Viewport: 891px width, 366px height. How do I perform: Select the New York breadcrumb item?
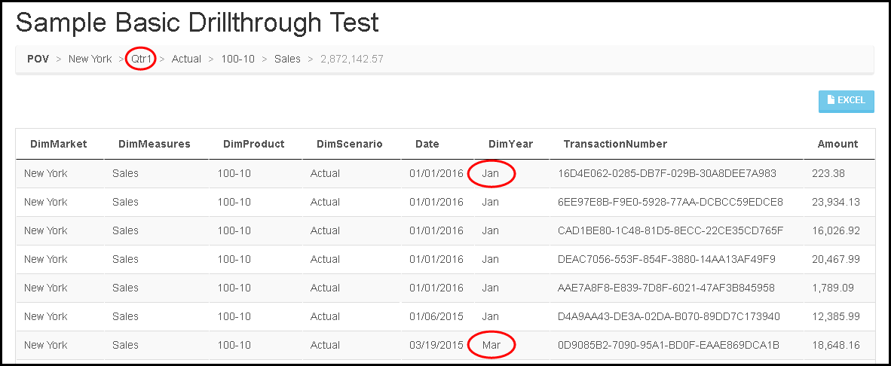(90, 59)
